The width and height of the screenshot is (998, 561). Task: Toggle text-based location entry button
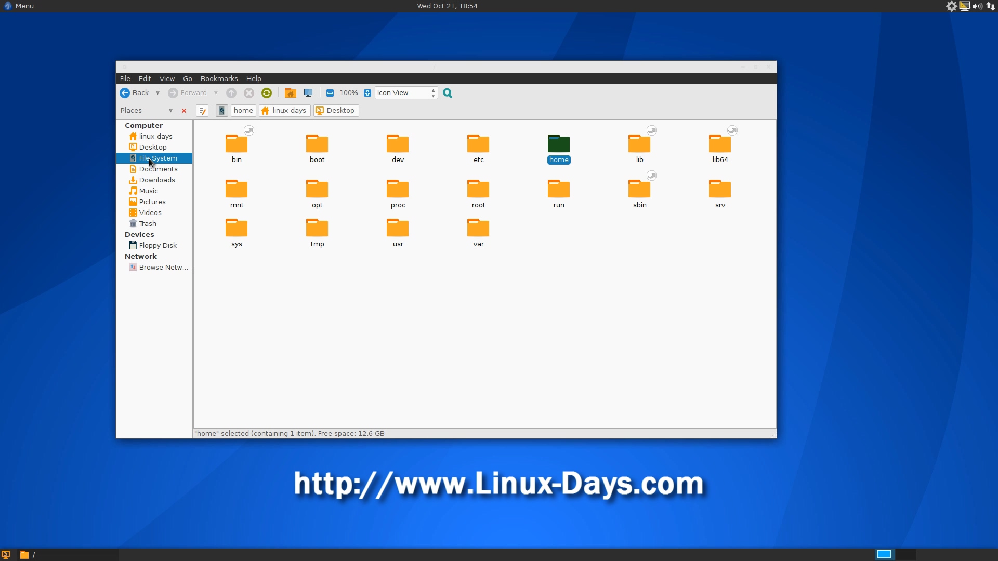[x=202, y=111]
